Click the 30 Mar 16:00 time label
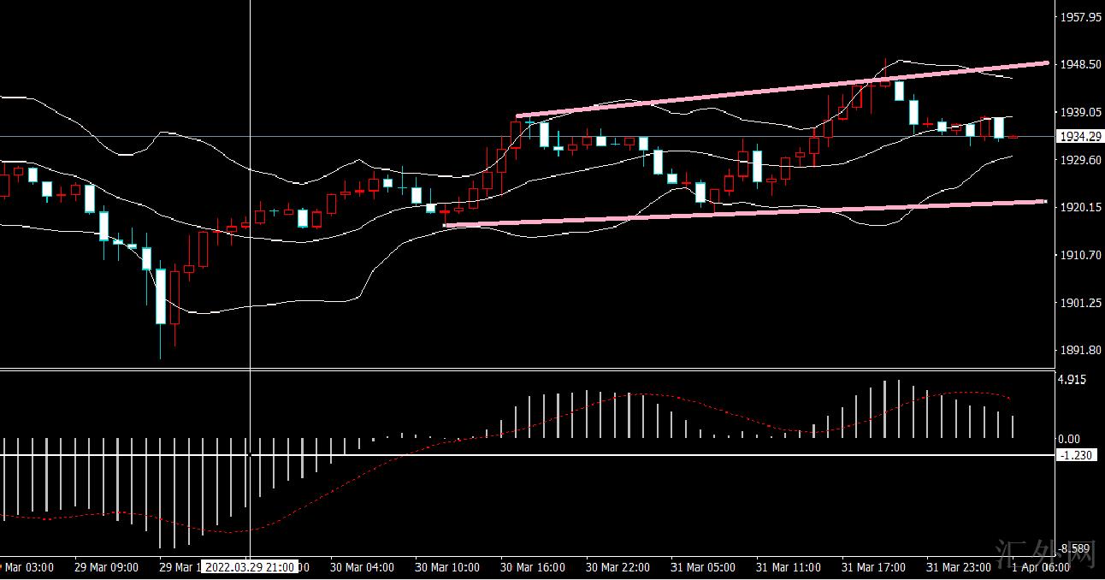 (x=532, y=567)
